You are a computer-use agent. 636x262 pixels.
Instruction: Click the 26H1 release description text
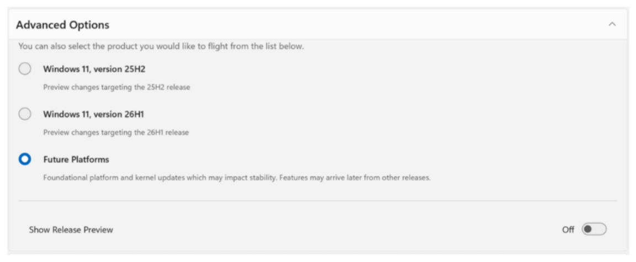click(x=116, y=132)
